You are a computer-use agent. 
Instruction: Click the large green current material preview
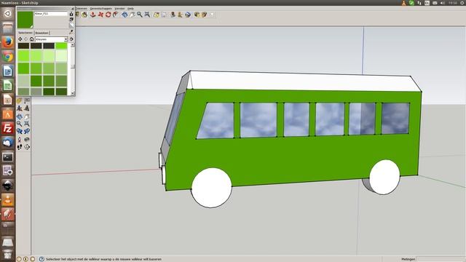(x=25, y=20)
